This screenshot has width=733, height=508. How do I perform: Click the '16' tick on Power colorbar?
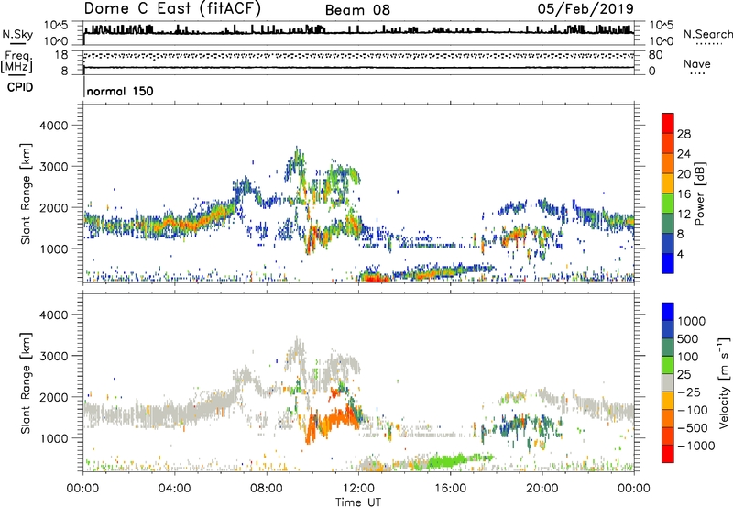684,194
